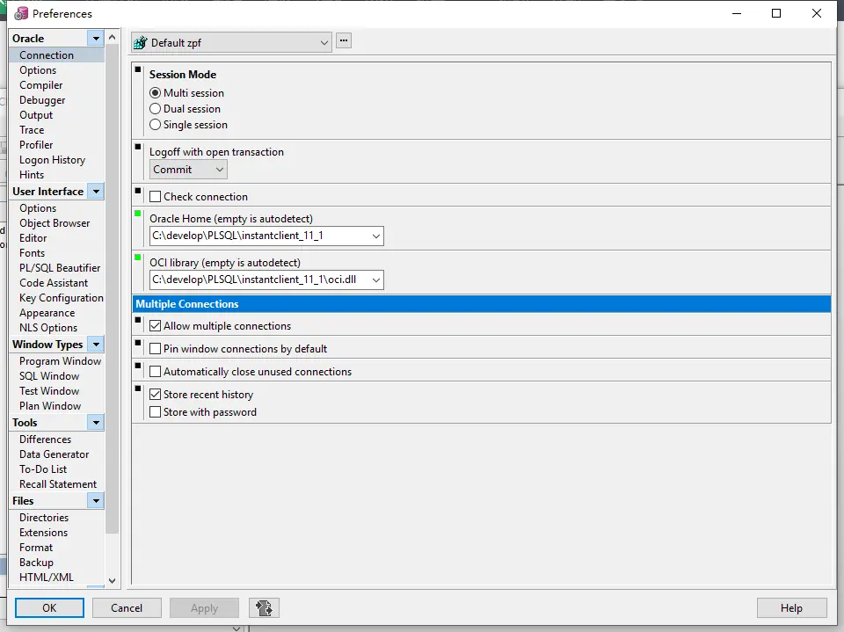The height and width of the screenshot is (632, 844).
Task: Collapse the Files section arrow
Action: 96,501
